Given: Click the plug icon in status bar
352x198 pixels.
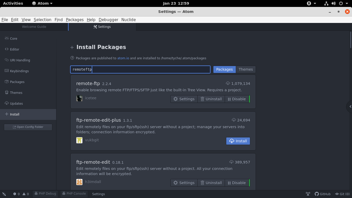Looking at the screenshot, I should click(x=4, y=194).
